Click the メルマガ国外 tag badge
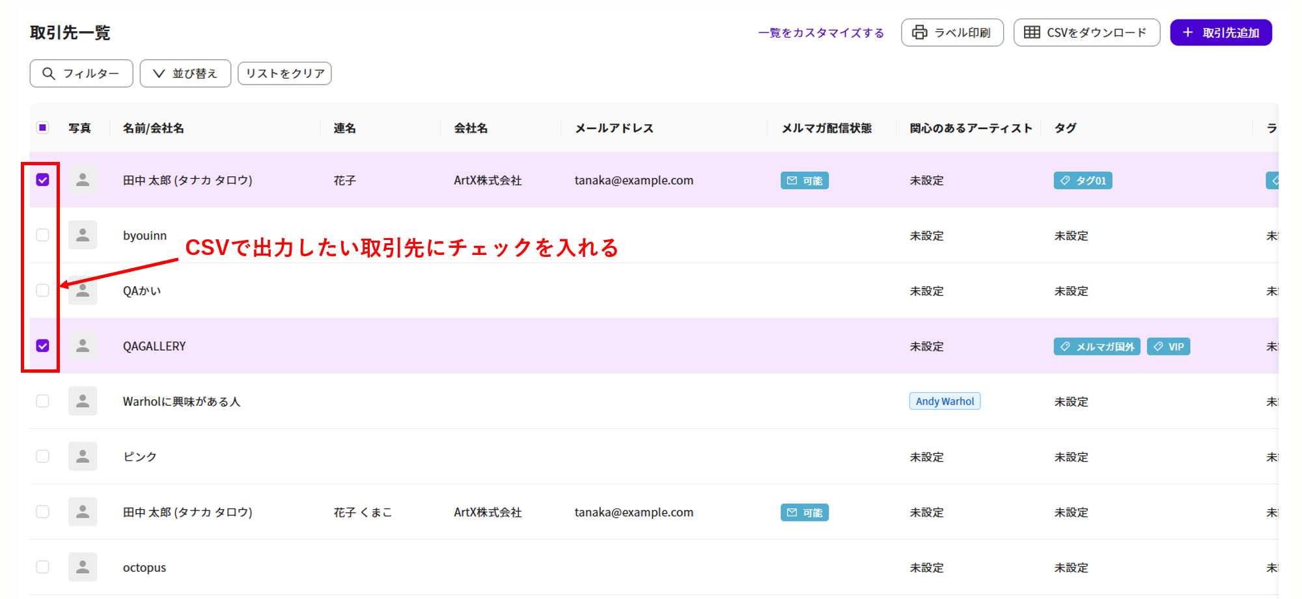The height and width of the screenshot is (599, 1302). click(1097, 347)
